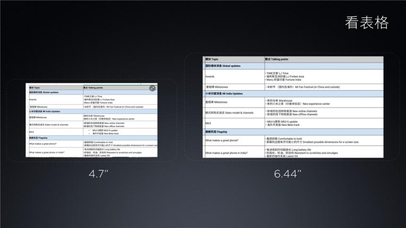
Task: Select Talking points header in the 6.44" table
Action: 277,59
